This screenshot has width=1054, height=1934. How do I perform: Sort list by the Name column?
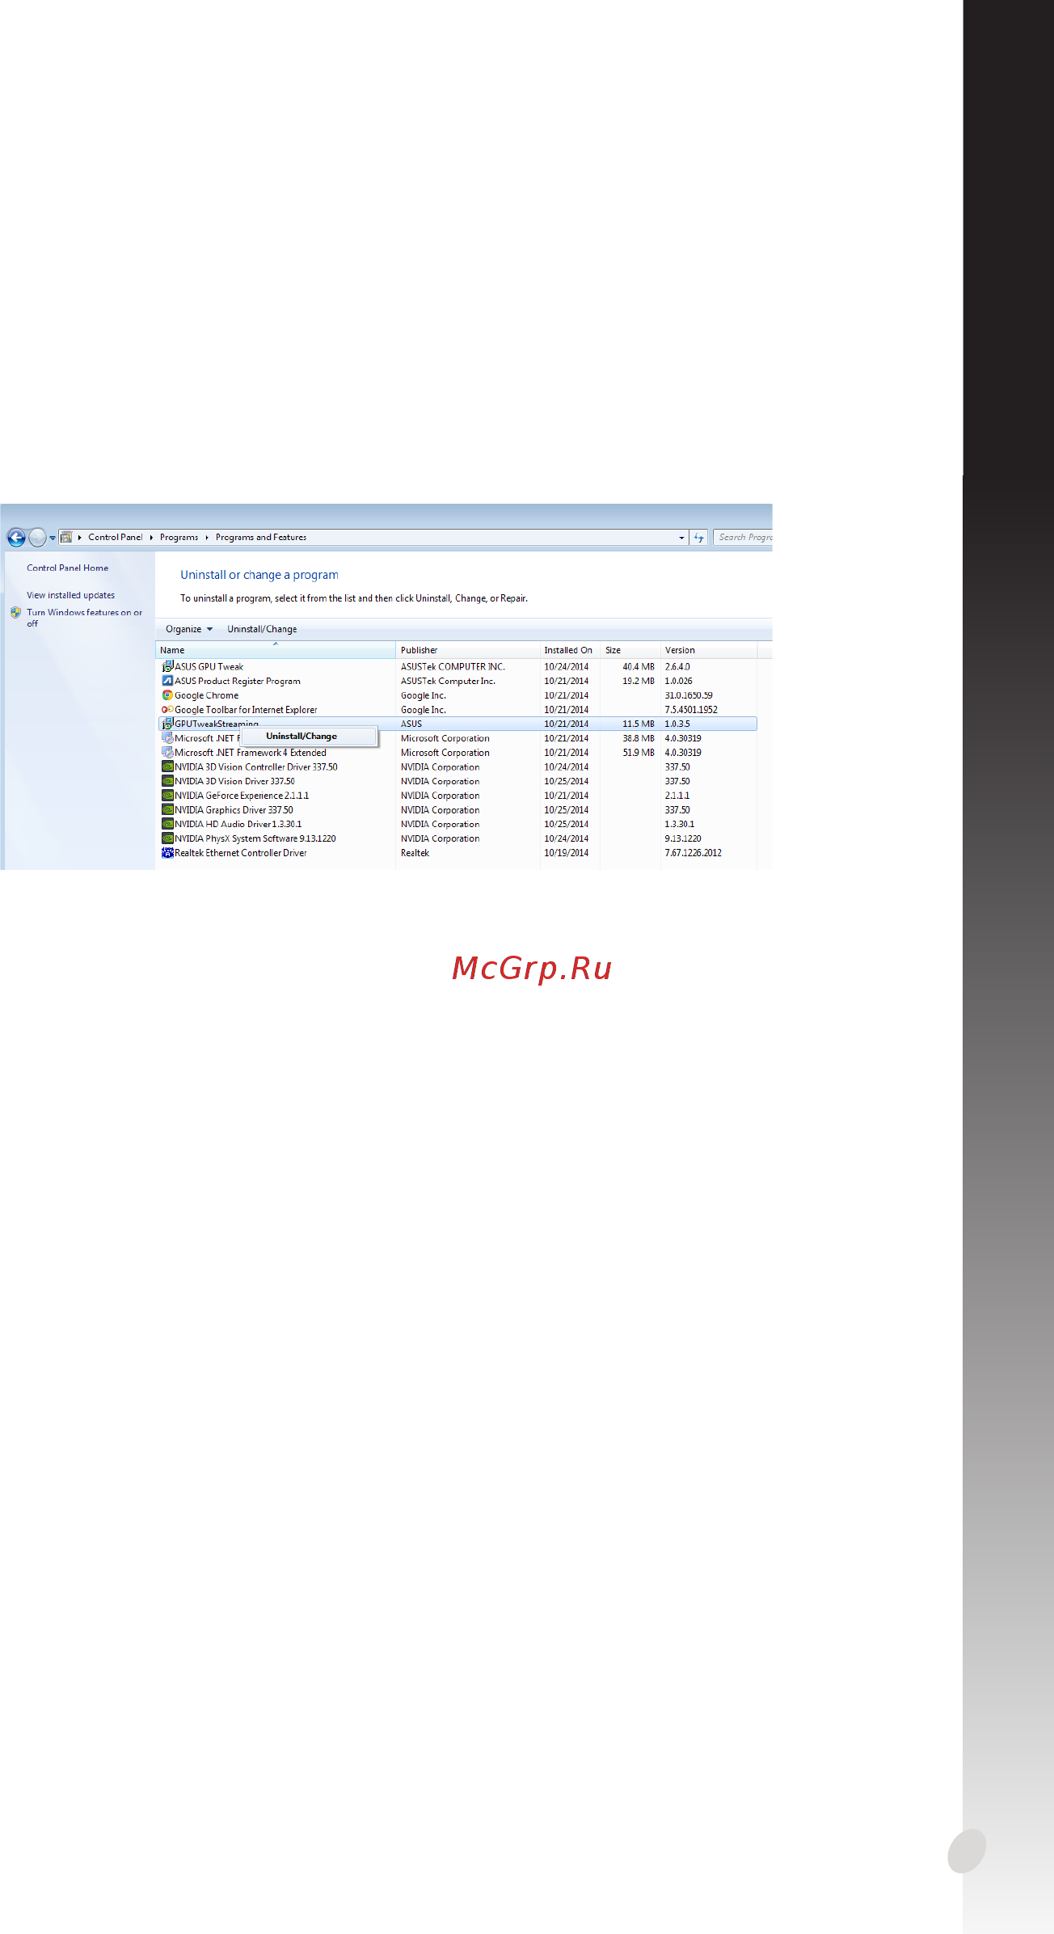click(275, 650)
